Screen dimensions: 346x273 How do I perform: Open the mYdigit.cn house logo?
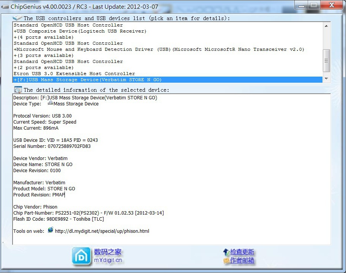pos(81,256)
